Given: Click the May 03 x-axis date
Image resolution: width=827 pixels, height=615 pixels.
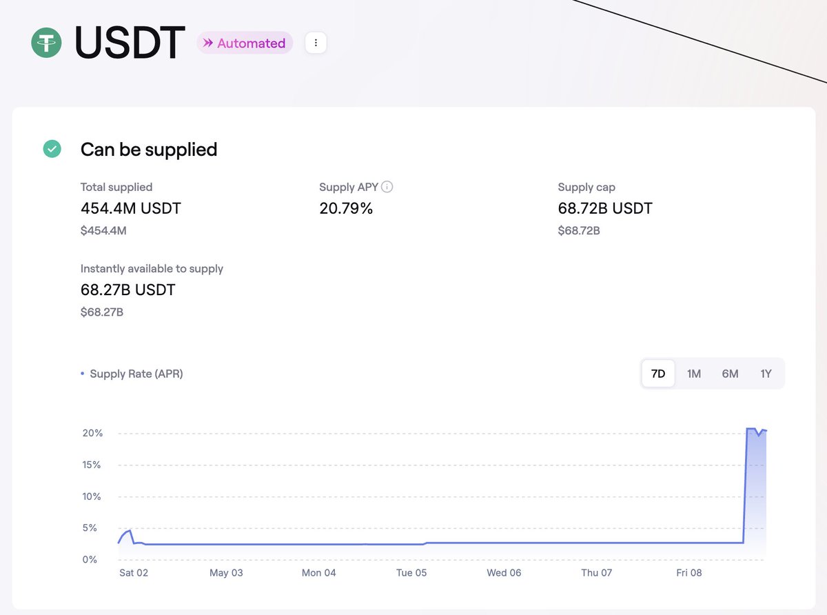Looking at the screenshot, I should tap(226, 573).
